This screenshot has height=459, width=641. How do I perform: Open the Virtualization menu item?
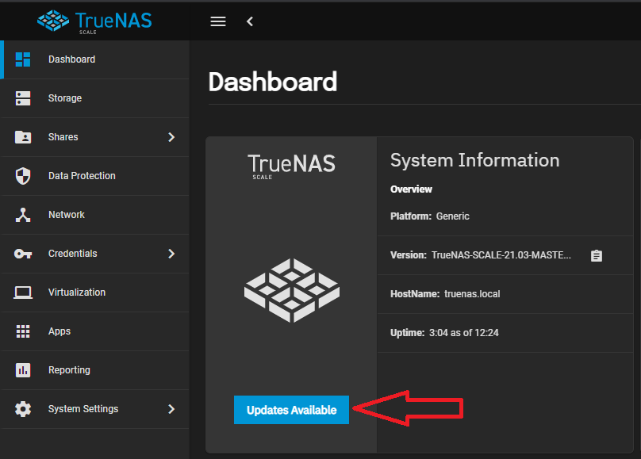click(95, 293)
